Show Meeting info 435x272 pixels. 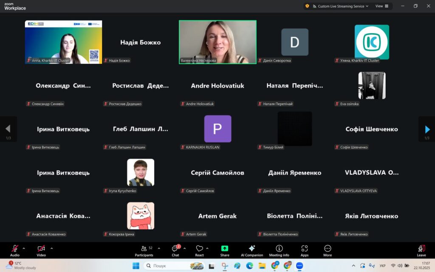coord(279,250)
